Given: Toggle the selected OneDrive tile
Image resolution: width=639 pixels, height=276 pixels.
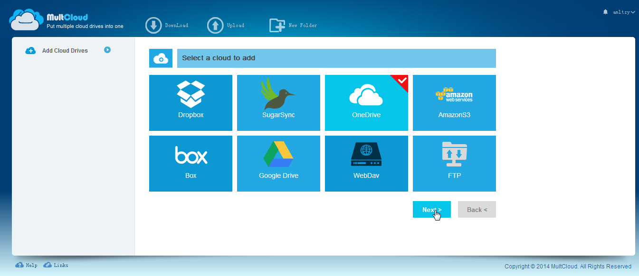Looking at the screenshot, I should click(x=366, y=103).
